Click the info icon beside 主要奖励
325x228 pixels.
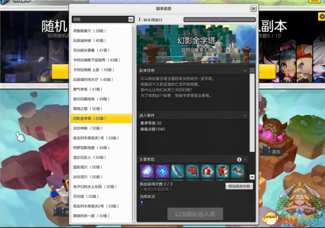pyautogui.click(x=239, y=159)
